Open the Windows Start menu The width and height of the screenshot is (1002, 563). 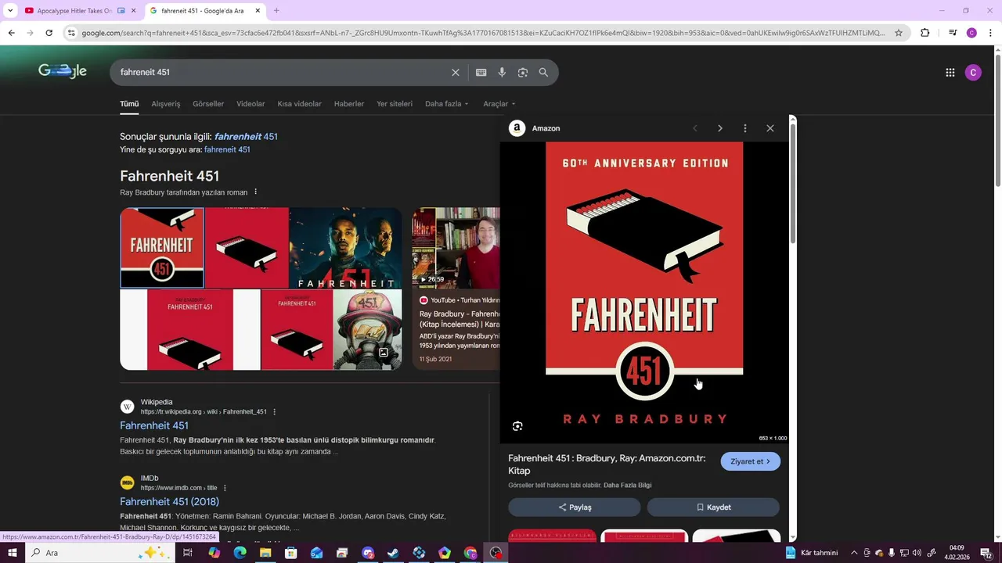[x=12, y=553]
